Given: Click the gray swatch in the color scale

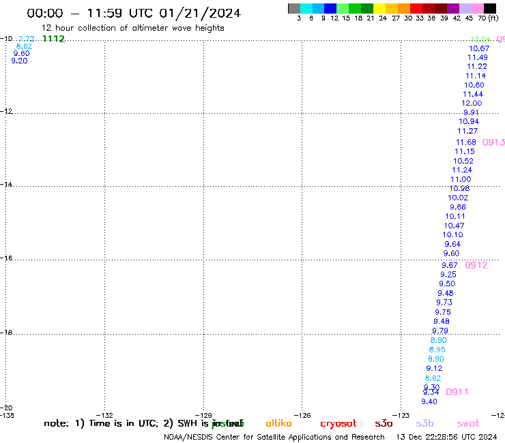Looking at the screenshot, I should click(294, 8).
